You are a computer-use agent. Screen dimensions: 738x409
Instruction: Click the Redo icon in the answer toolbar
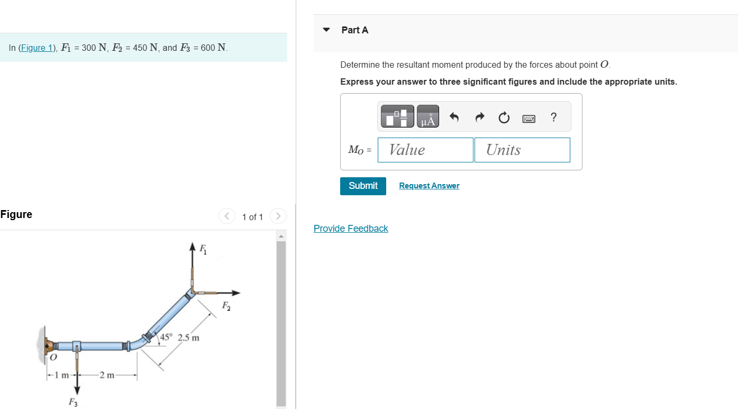pyautogui.click(x=478, y=117)
